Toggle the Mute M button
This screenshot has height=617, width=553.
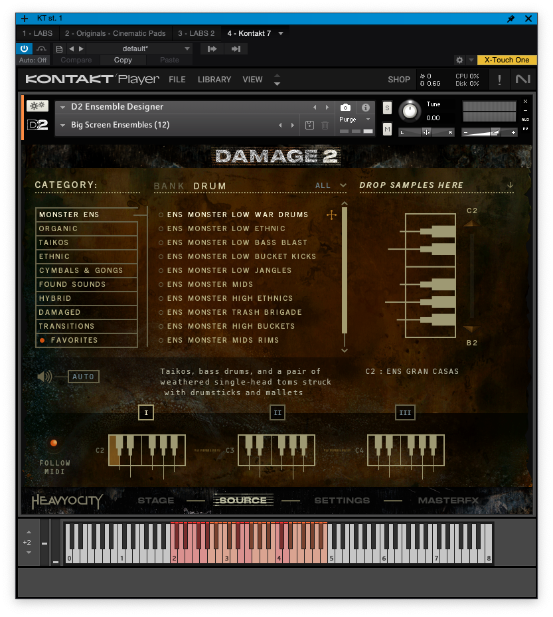[387, 129]
